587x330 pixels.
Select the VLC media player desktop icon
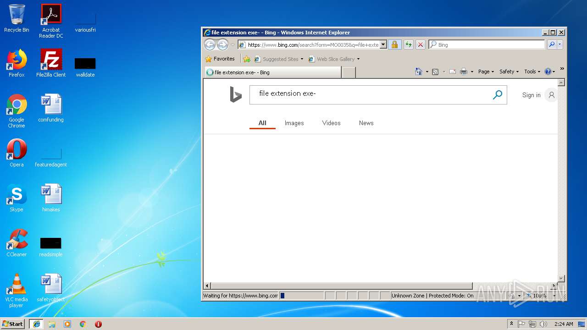(17, 291)
